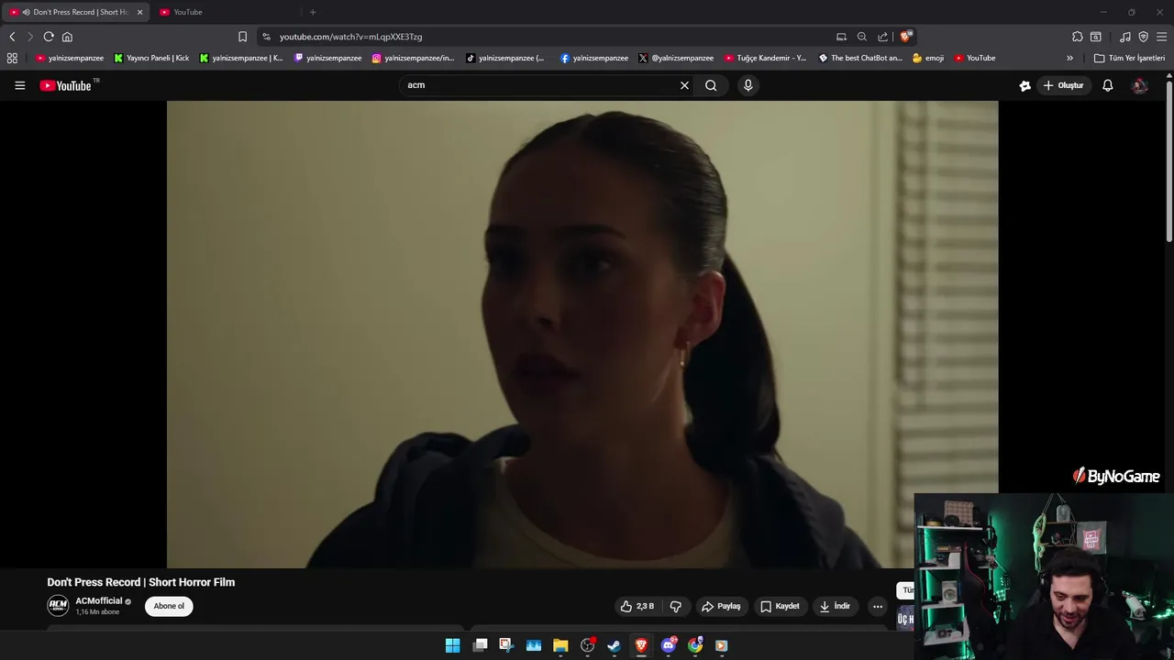Open The best ChatBot bookmark
This screenshot has height=660, width=1174.
tap(860, 58)
